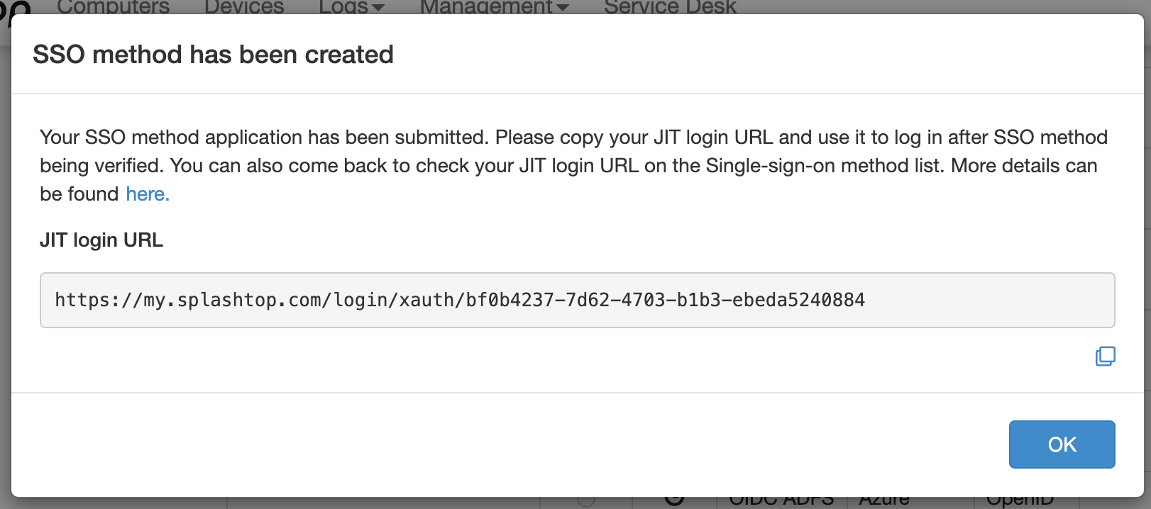Click the 'JIT login URL' label

pos(101,240)
